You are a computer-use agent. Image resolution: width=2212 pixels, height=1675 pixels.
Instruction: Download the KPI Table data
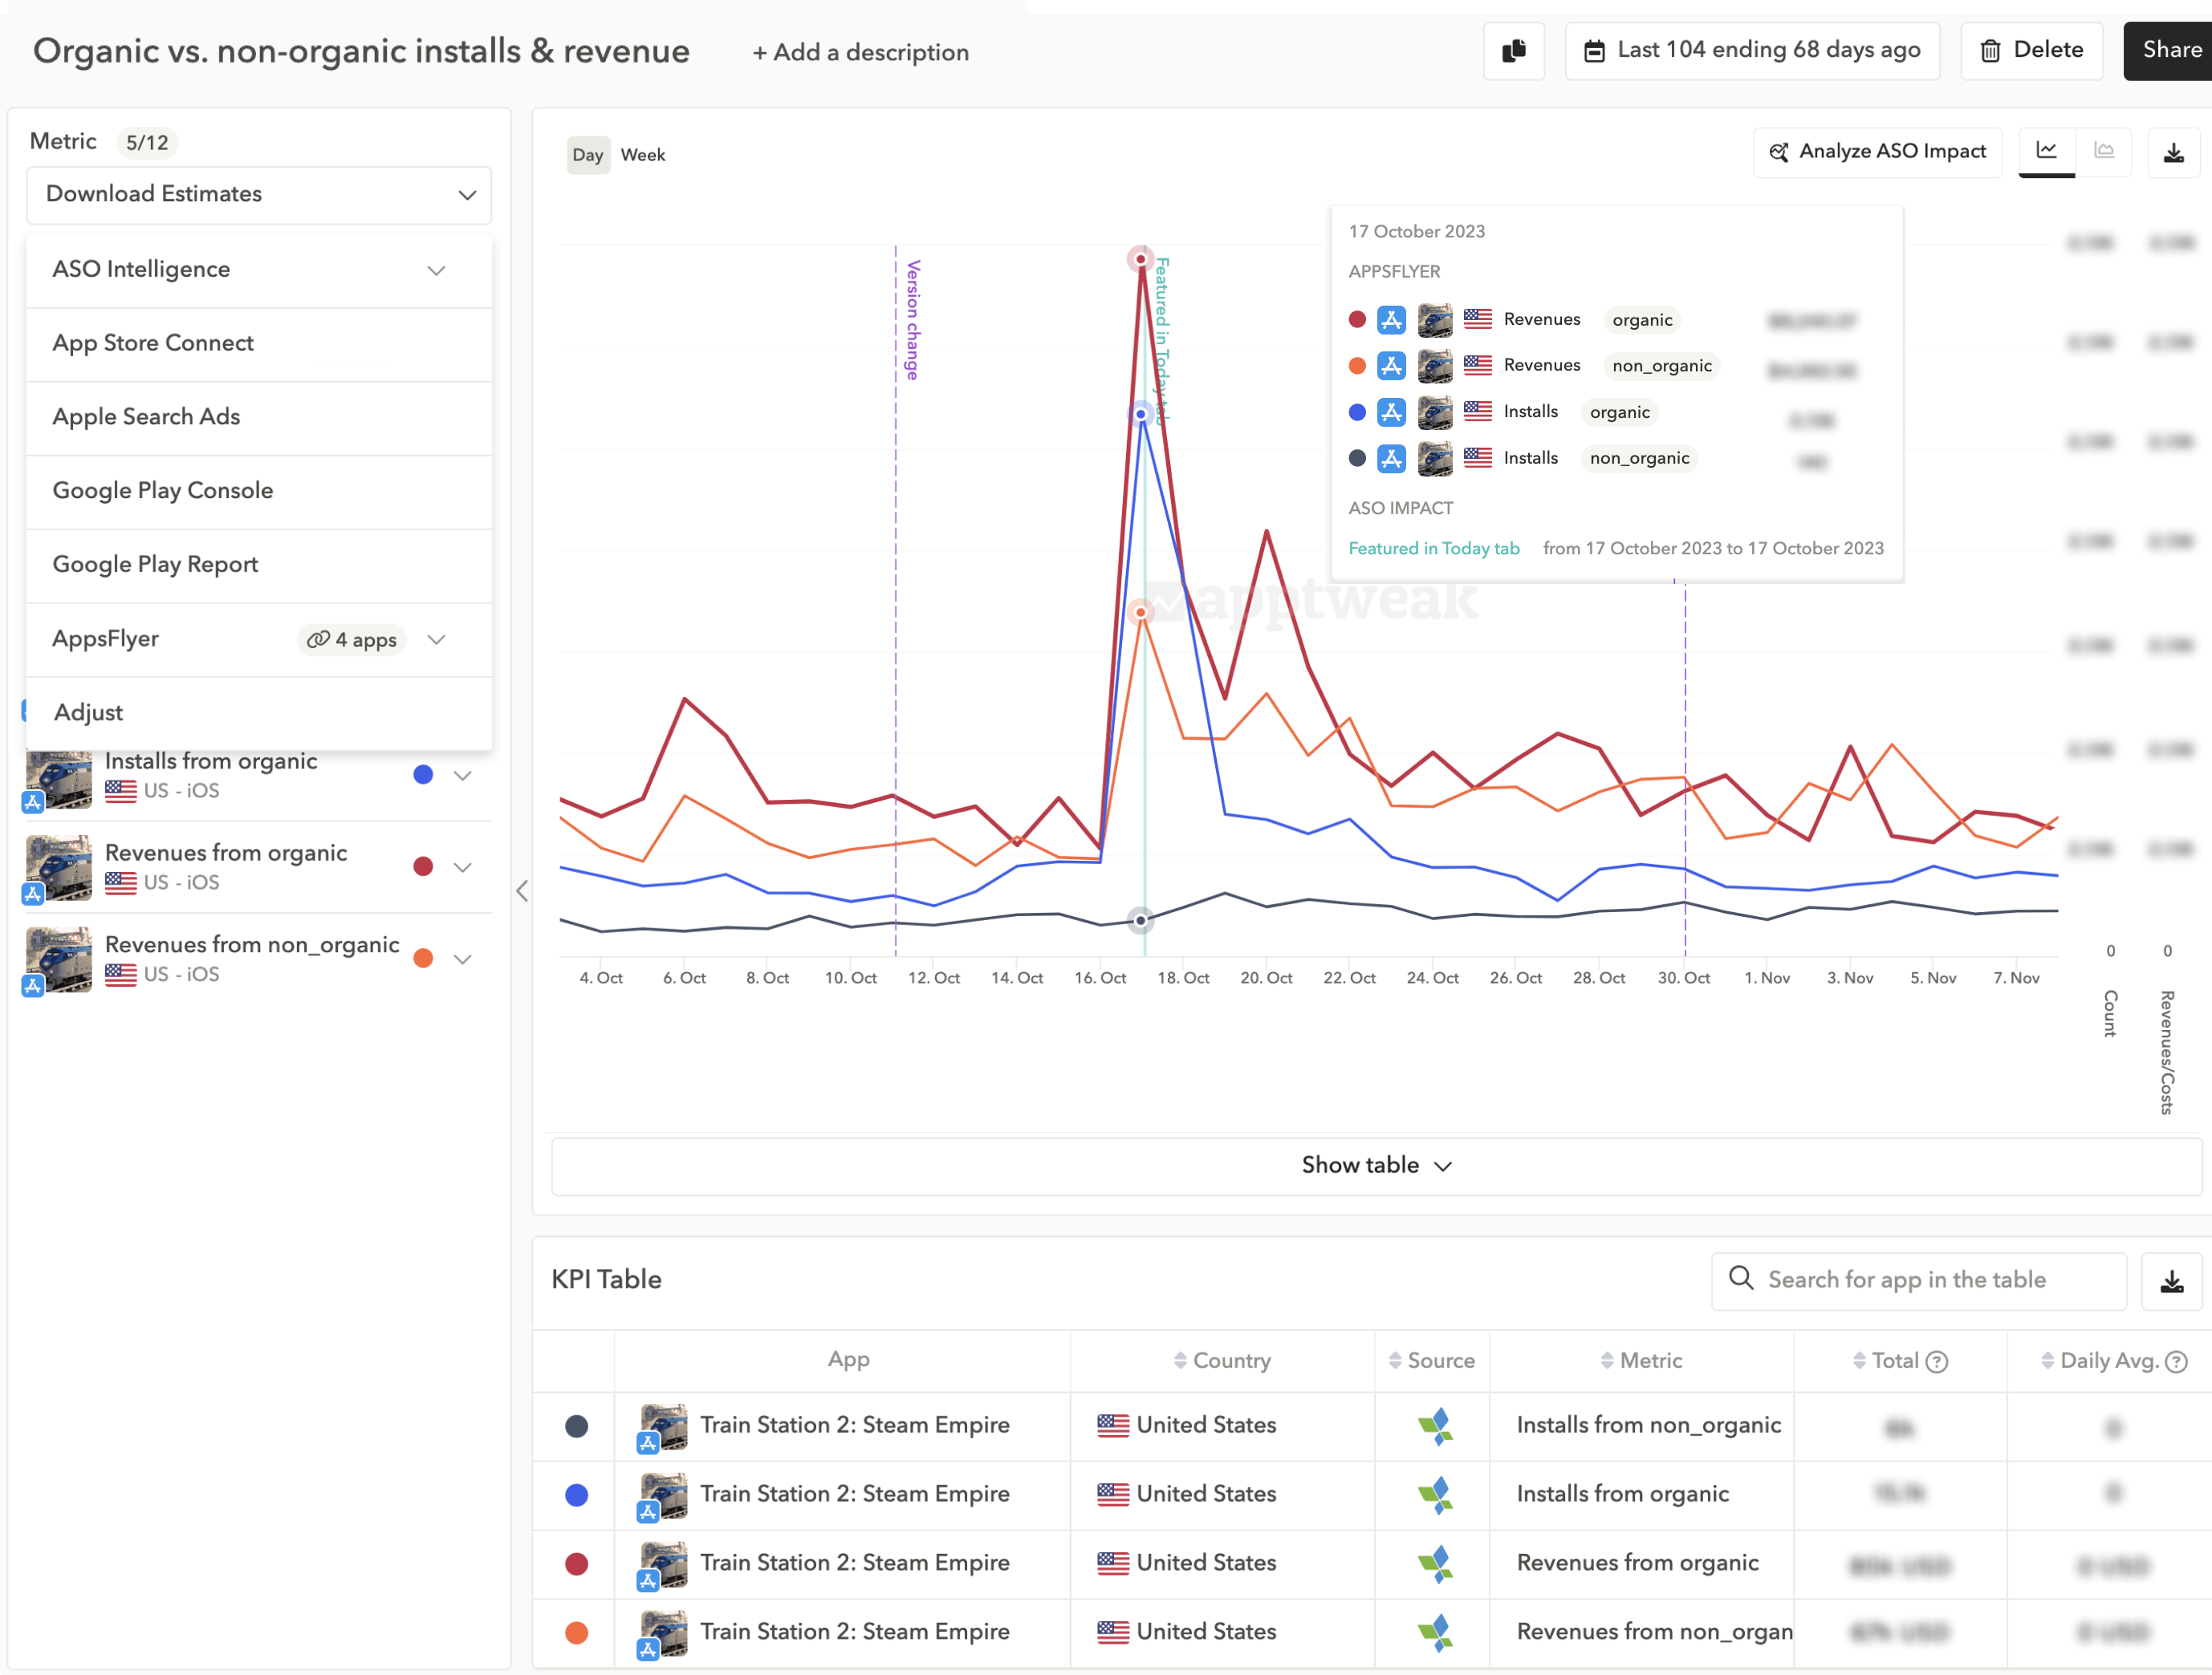[2171, 1281]
